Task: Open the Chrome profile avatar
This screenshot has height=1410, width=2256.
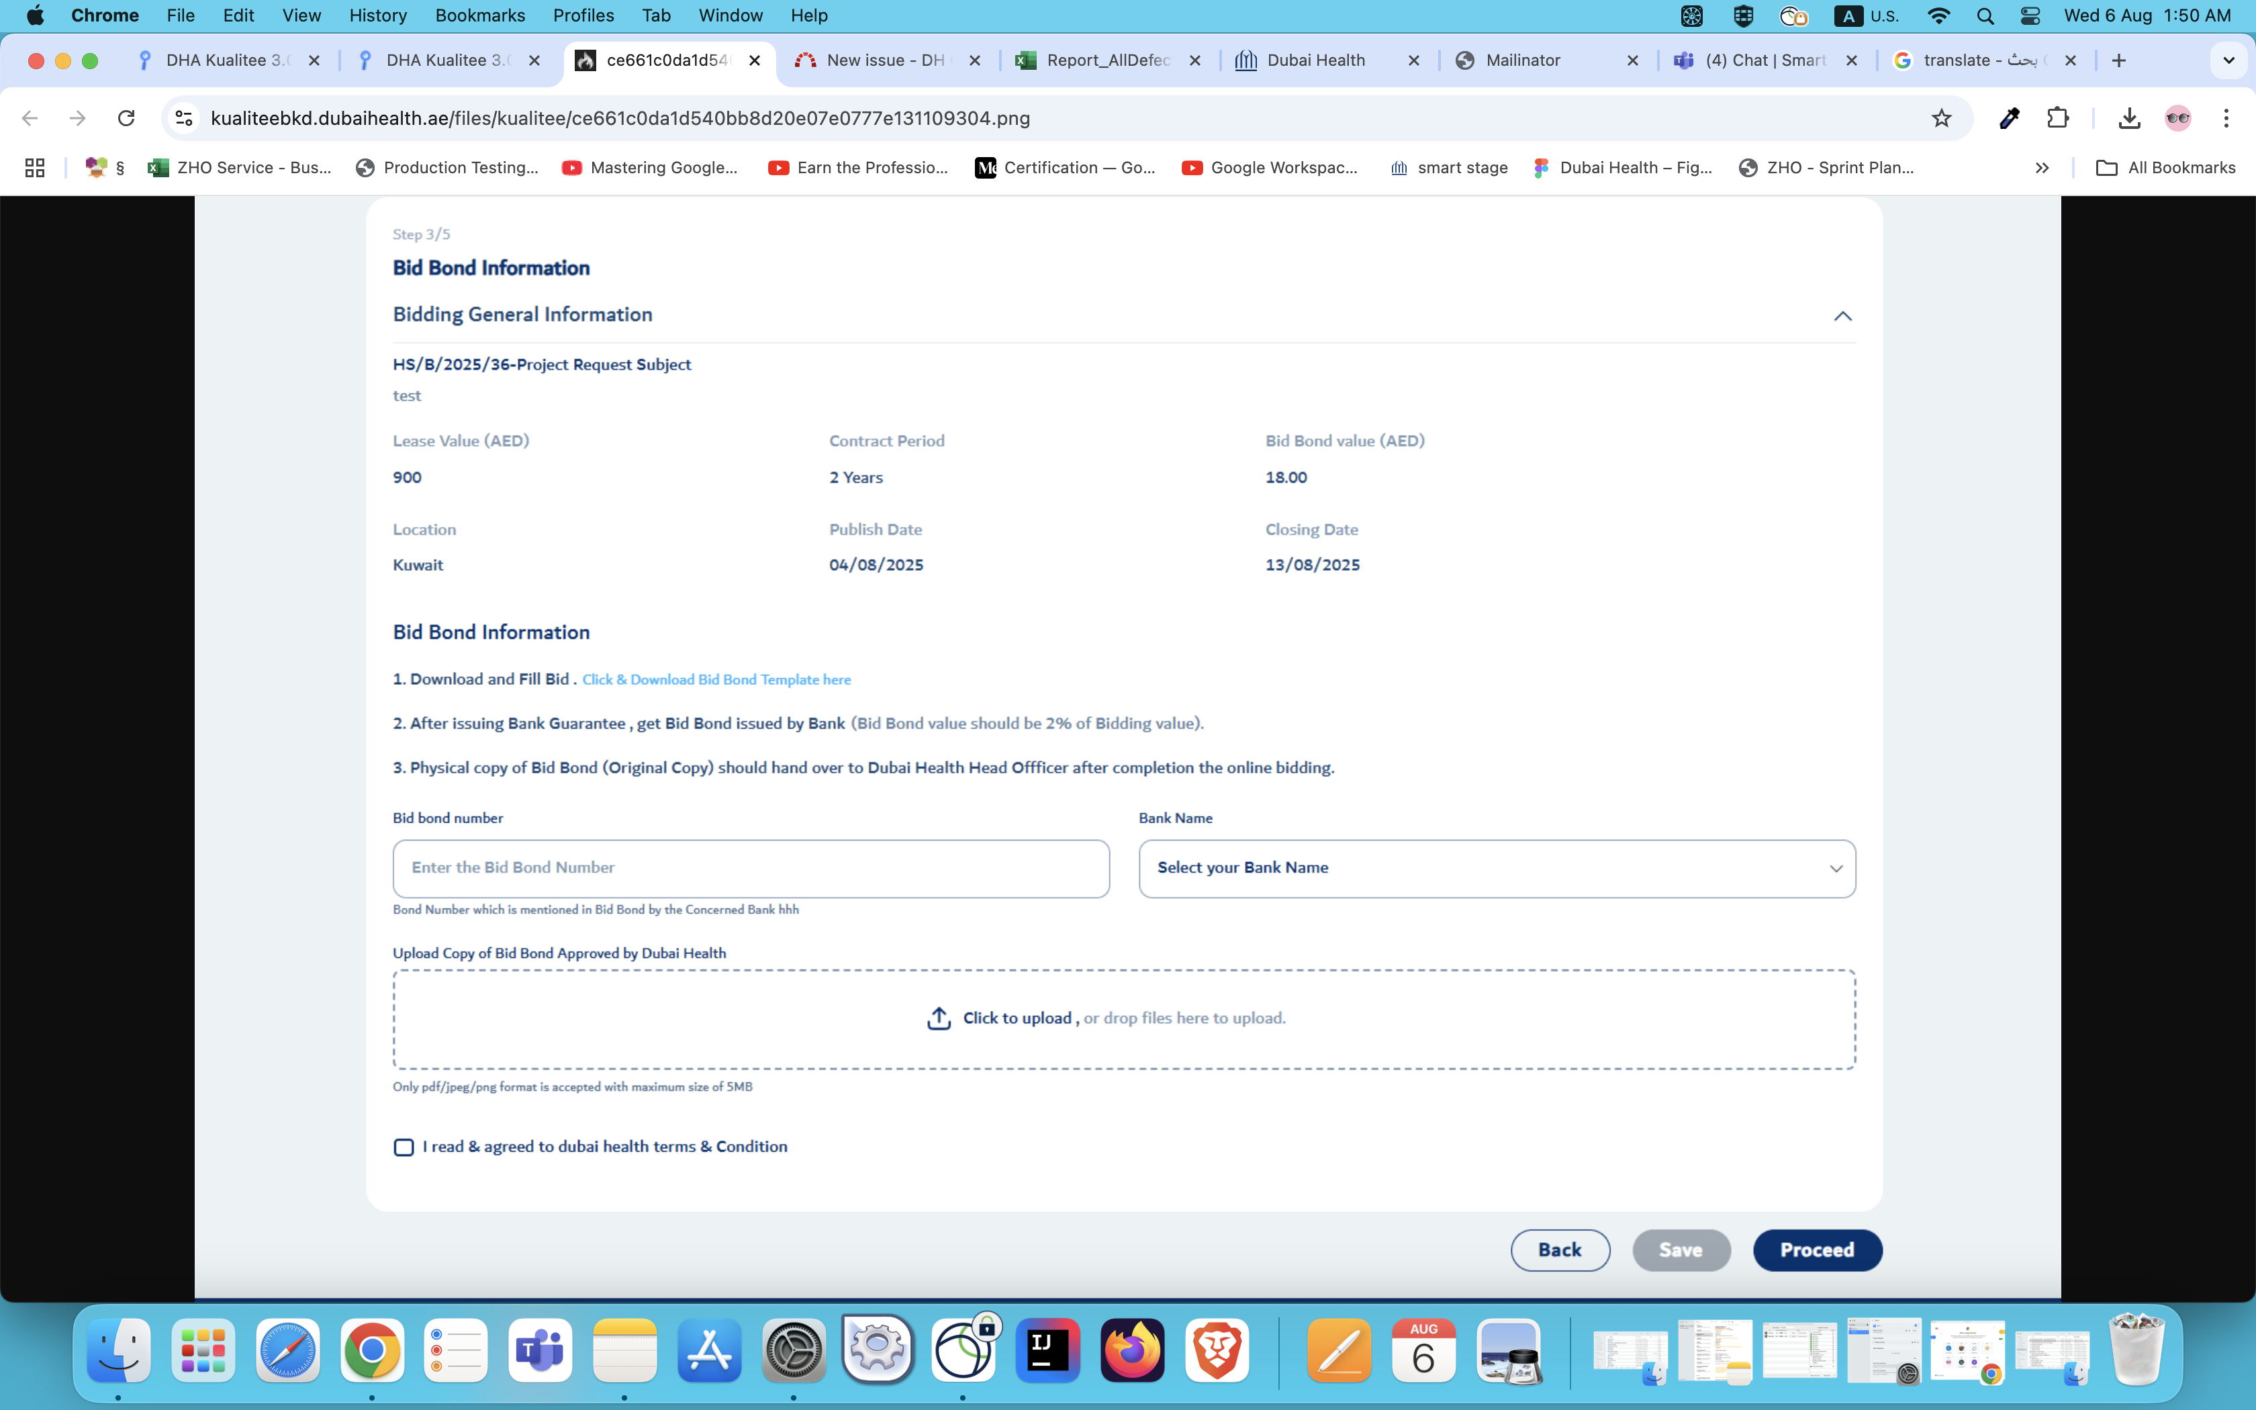Action: [x=2177, y=118]
